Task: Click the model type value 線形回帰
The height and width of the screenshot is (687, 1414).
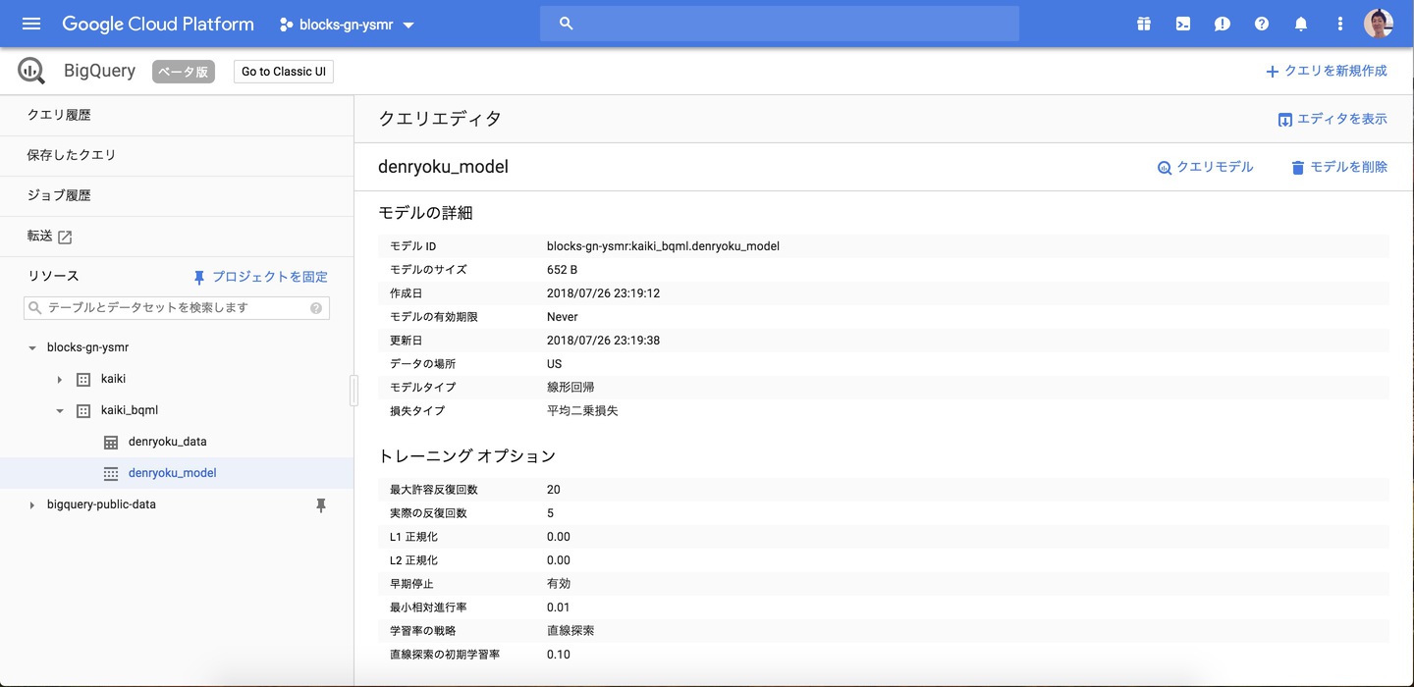Action: pos(571,388)
